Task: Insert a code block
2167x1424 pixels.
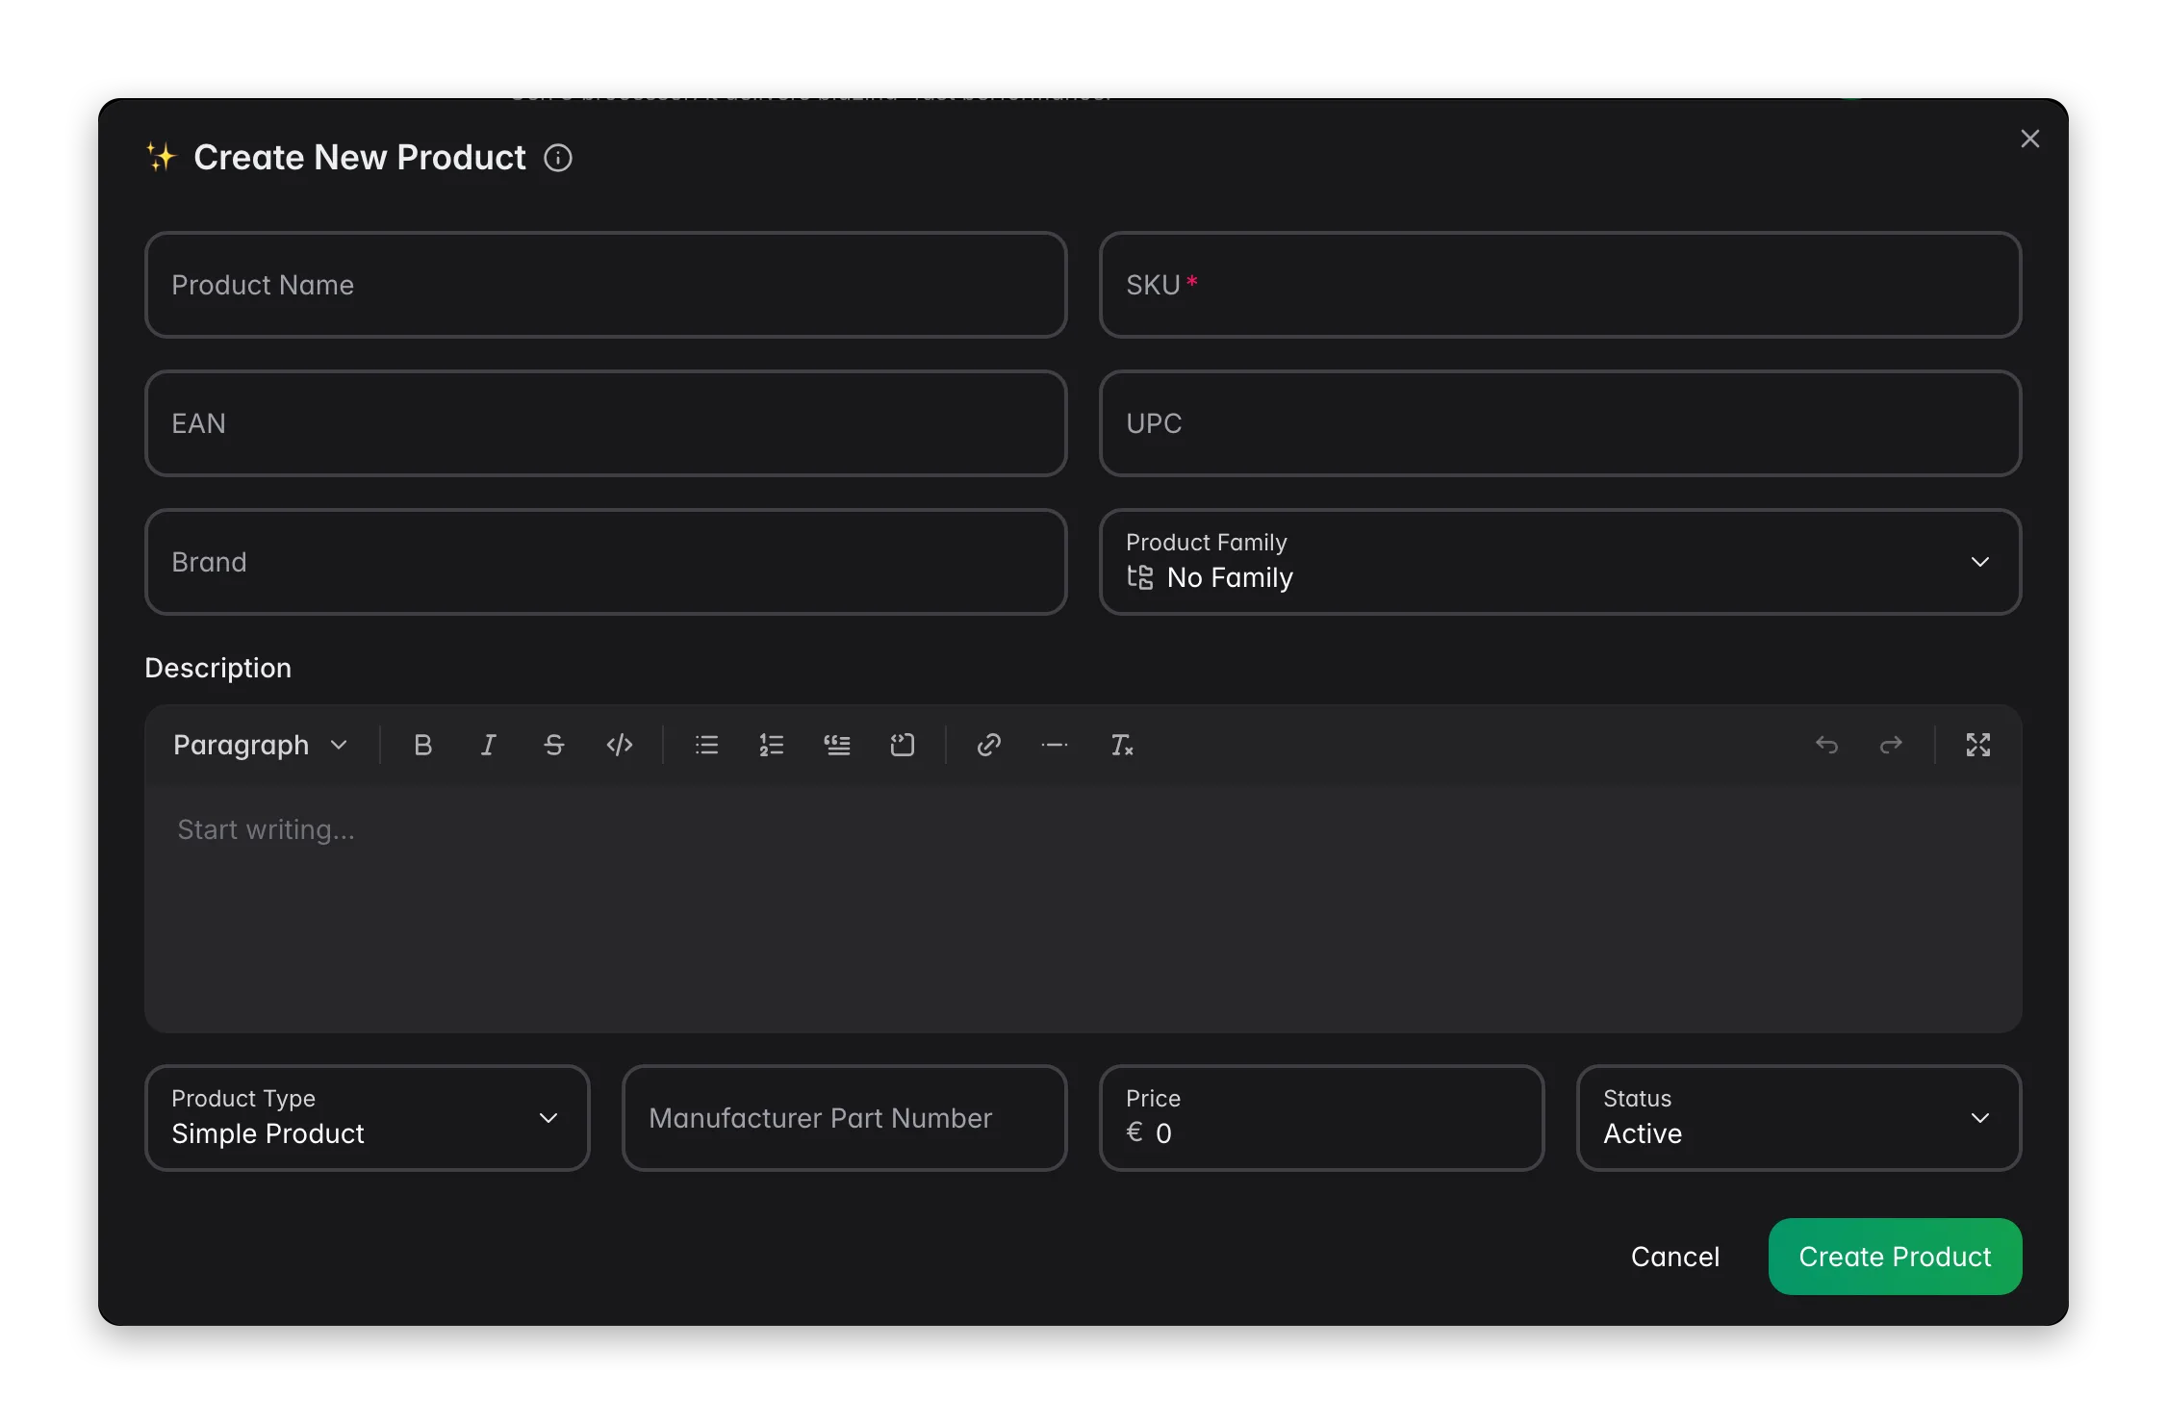Action: pos(903,745)
